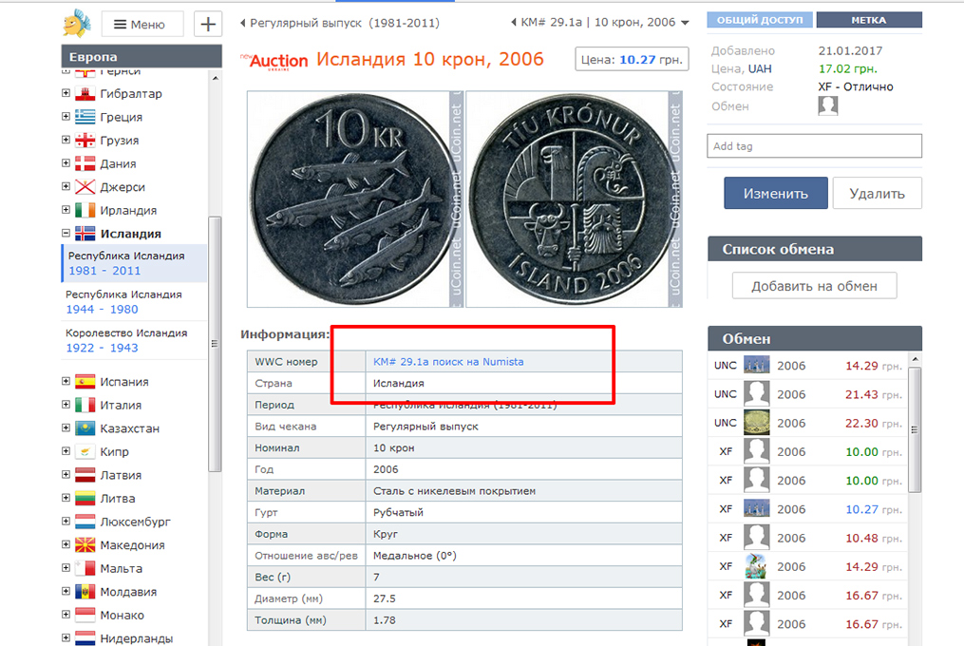This screenshot has height=646, width=964.
Task: Click the plus add-coin button
Action: pos(208,24)
